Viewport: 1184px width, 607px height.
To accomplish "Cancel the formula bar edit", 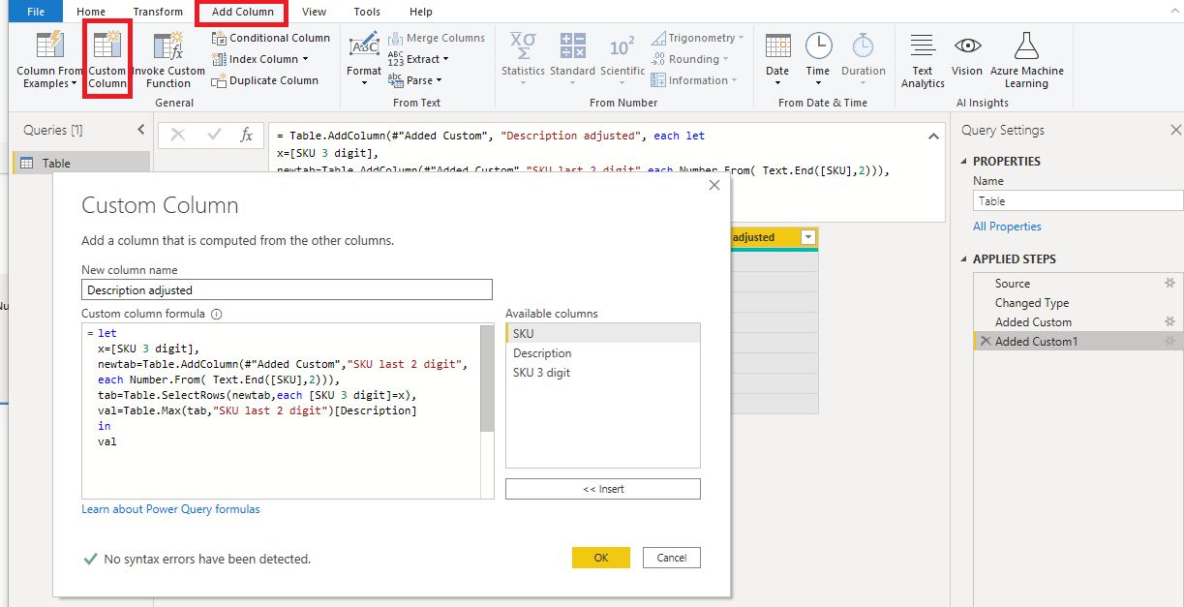I will (x=178, y=136).
